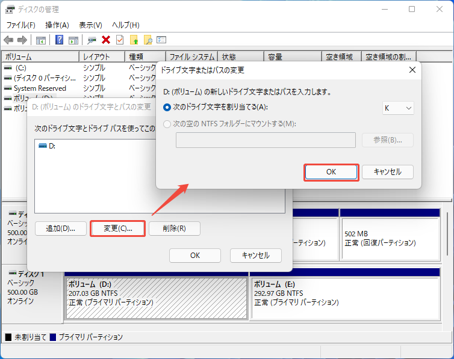Sort by the レイアウト column header
This screenshot has width=454, height=359.
pyautogui.click(x=102, y=57)
